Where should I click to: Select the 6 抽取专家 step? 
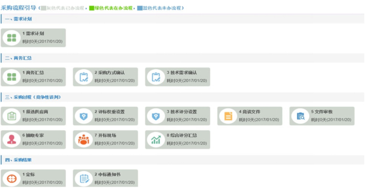click(33, 140)
